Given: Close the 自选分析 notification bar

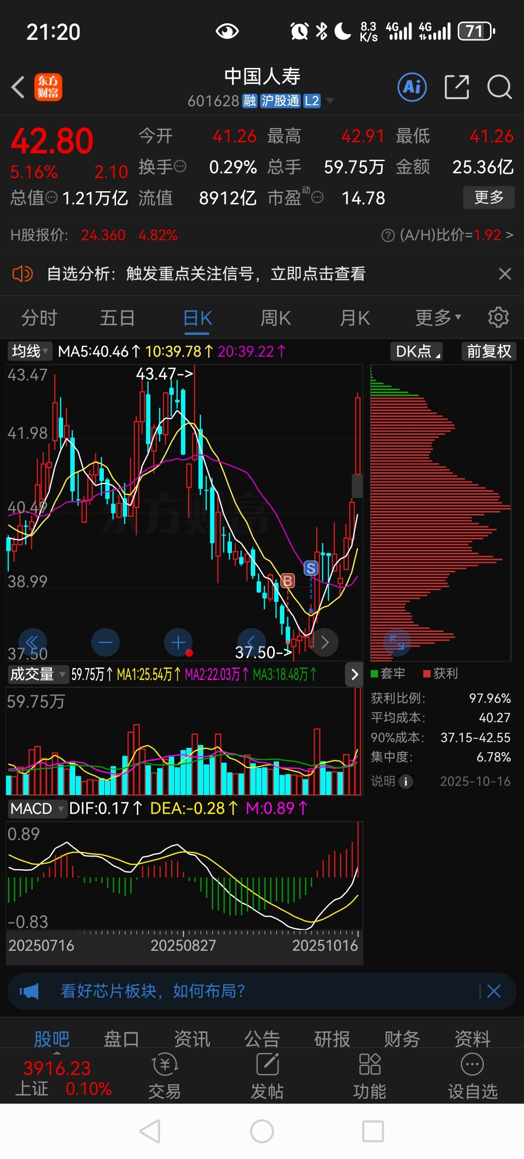Looking at the screenshot, I should pos(505,274).
